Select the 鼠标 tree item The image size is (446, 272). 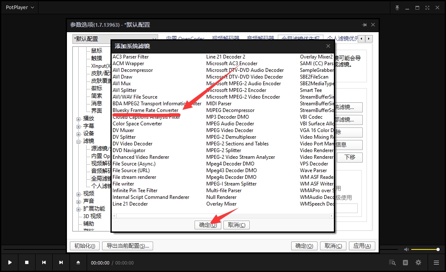click(96, 51)
